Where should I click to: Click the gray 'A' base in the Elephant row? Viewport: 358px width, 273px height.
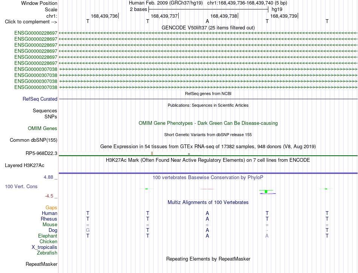(267, 236)
